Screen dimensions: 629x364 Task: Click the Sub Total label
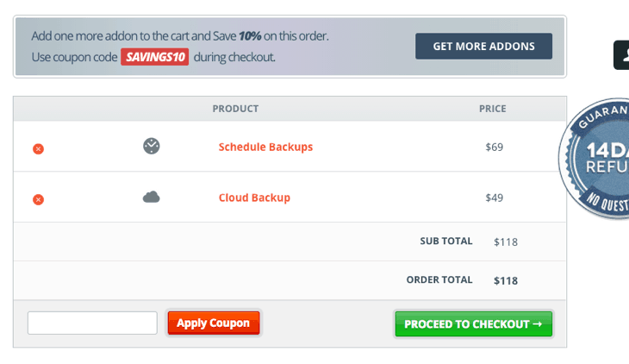[x=446, y=241]
